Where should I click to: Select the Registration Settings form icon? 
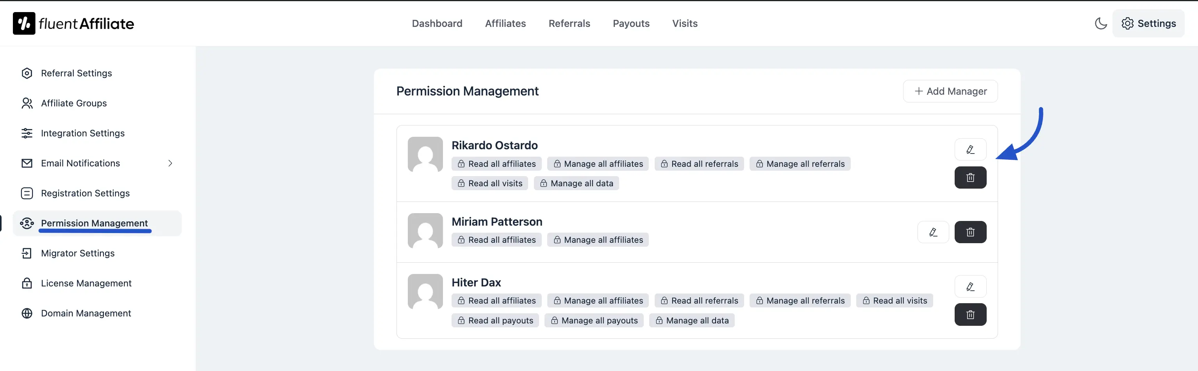27,193
